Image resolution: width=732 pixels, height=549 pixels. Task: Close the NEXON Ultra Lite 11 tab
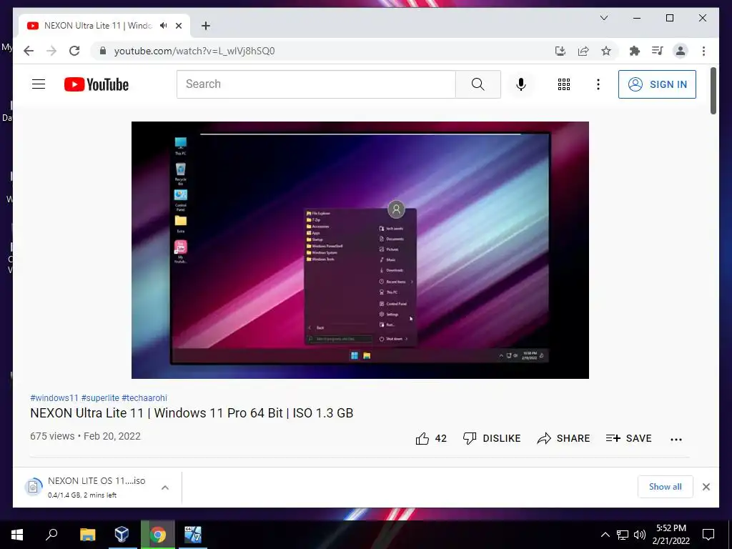(x=179, y=26)
